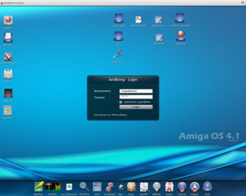This screenshot has width=246, height=196.
Task: Open the red dropper tool desktop icon
Action: click(117, 54)
